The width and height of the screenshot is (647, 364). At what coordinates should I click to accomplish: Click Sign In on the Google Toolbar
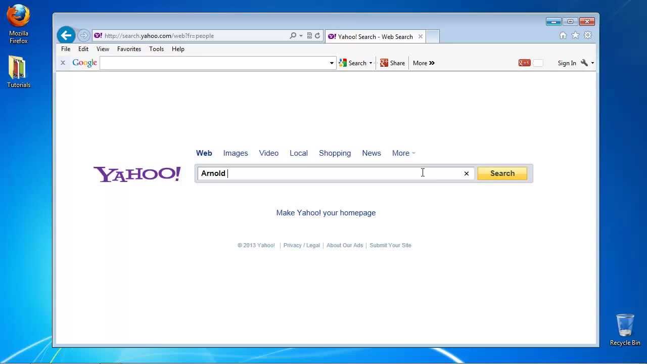pos(566,63)
